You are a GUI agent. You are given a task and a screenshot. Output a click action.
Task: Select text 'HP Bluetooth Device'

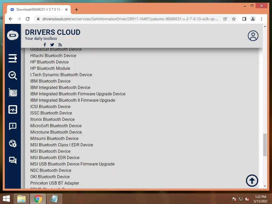49,62
